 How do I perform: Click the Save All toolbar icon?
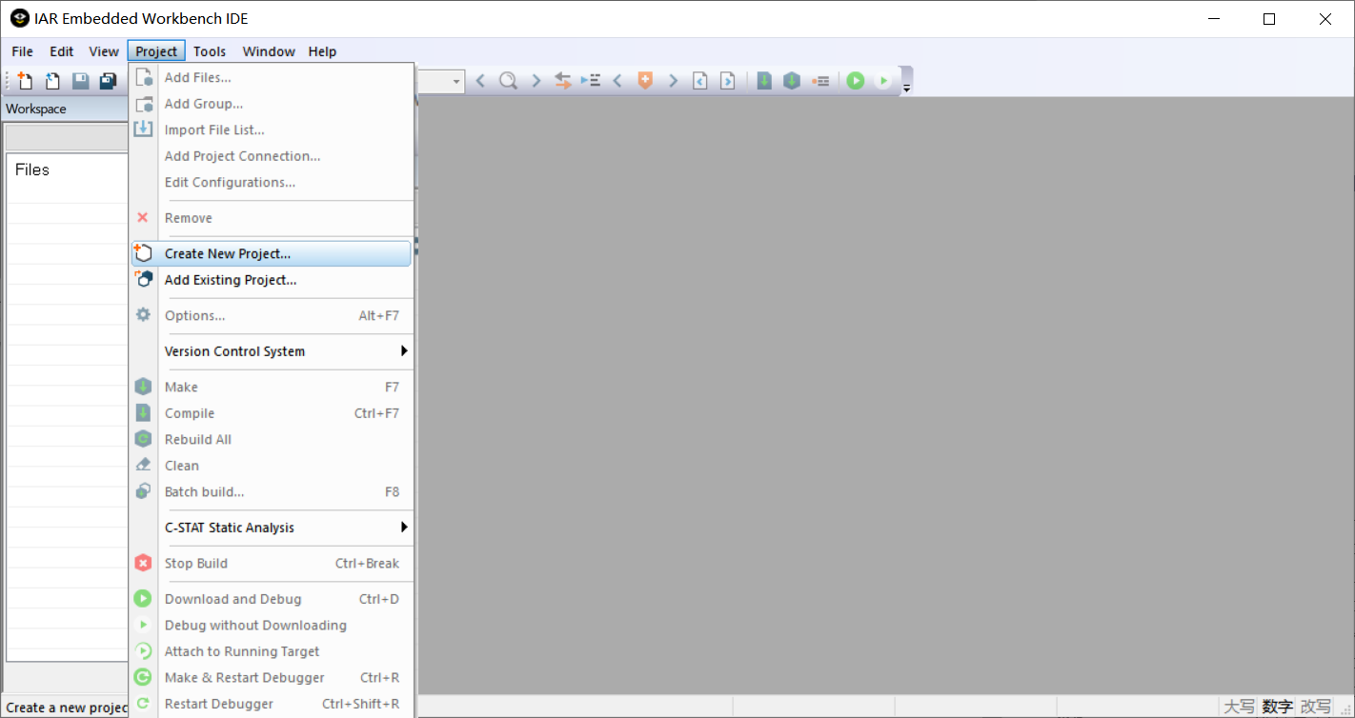coord(108,80)
